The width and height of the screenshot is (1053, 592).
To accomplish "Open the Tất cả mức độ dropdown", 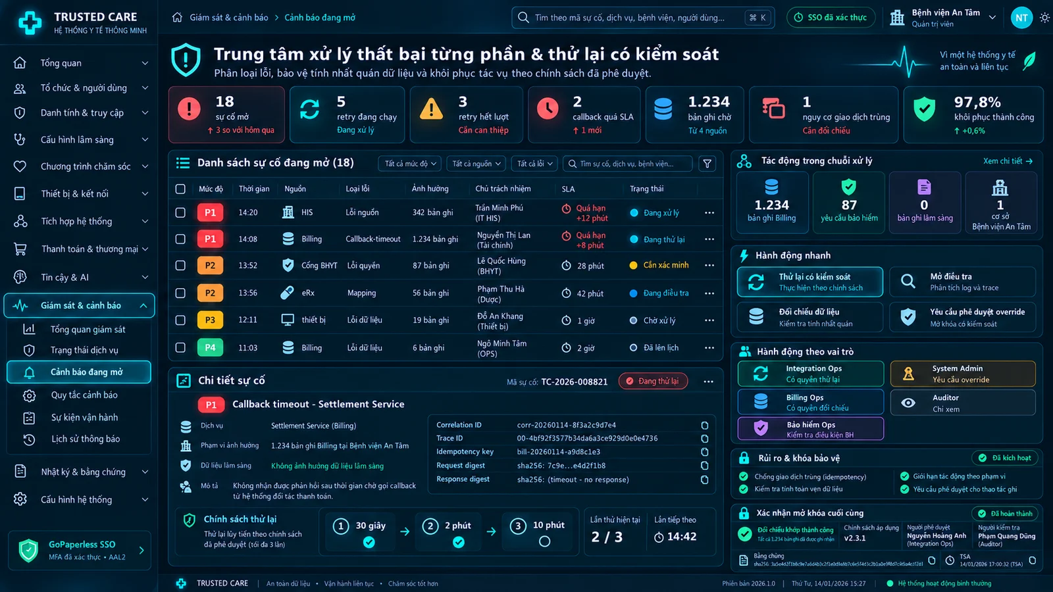I will (x=410, y=164).
